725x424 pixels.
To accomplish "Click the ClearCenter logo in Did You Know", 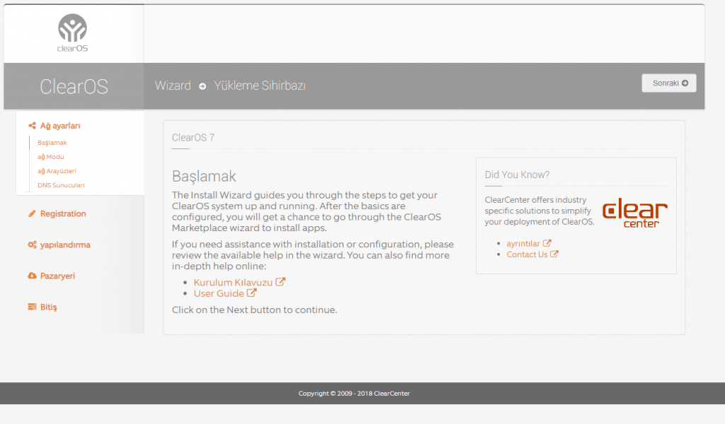I will [x=634, y=213].
